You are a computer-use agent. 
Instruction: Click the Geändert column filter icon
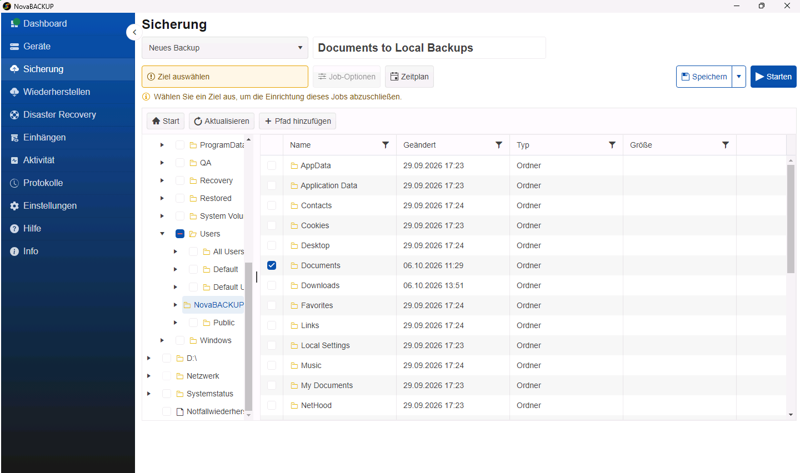coord(499,145)
